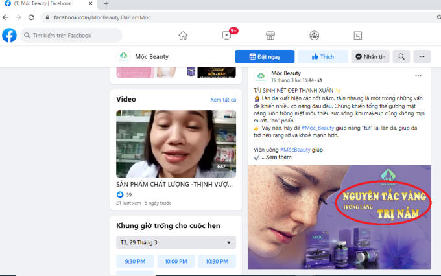This screenshot has height=276, width=441.
Task: Click the padlock site info icon
Action: 47,17
